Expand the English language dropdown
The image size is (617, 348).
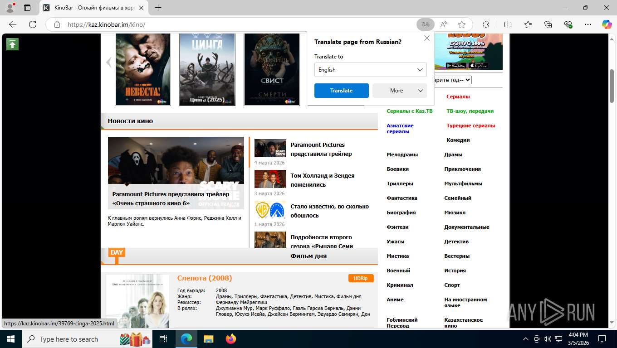[371, 70]
